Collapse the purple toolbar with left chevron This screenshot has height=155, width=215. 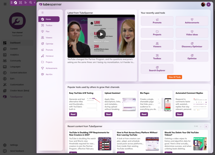click(34, 2)
